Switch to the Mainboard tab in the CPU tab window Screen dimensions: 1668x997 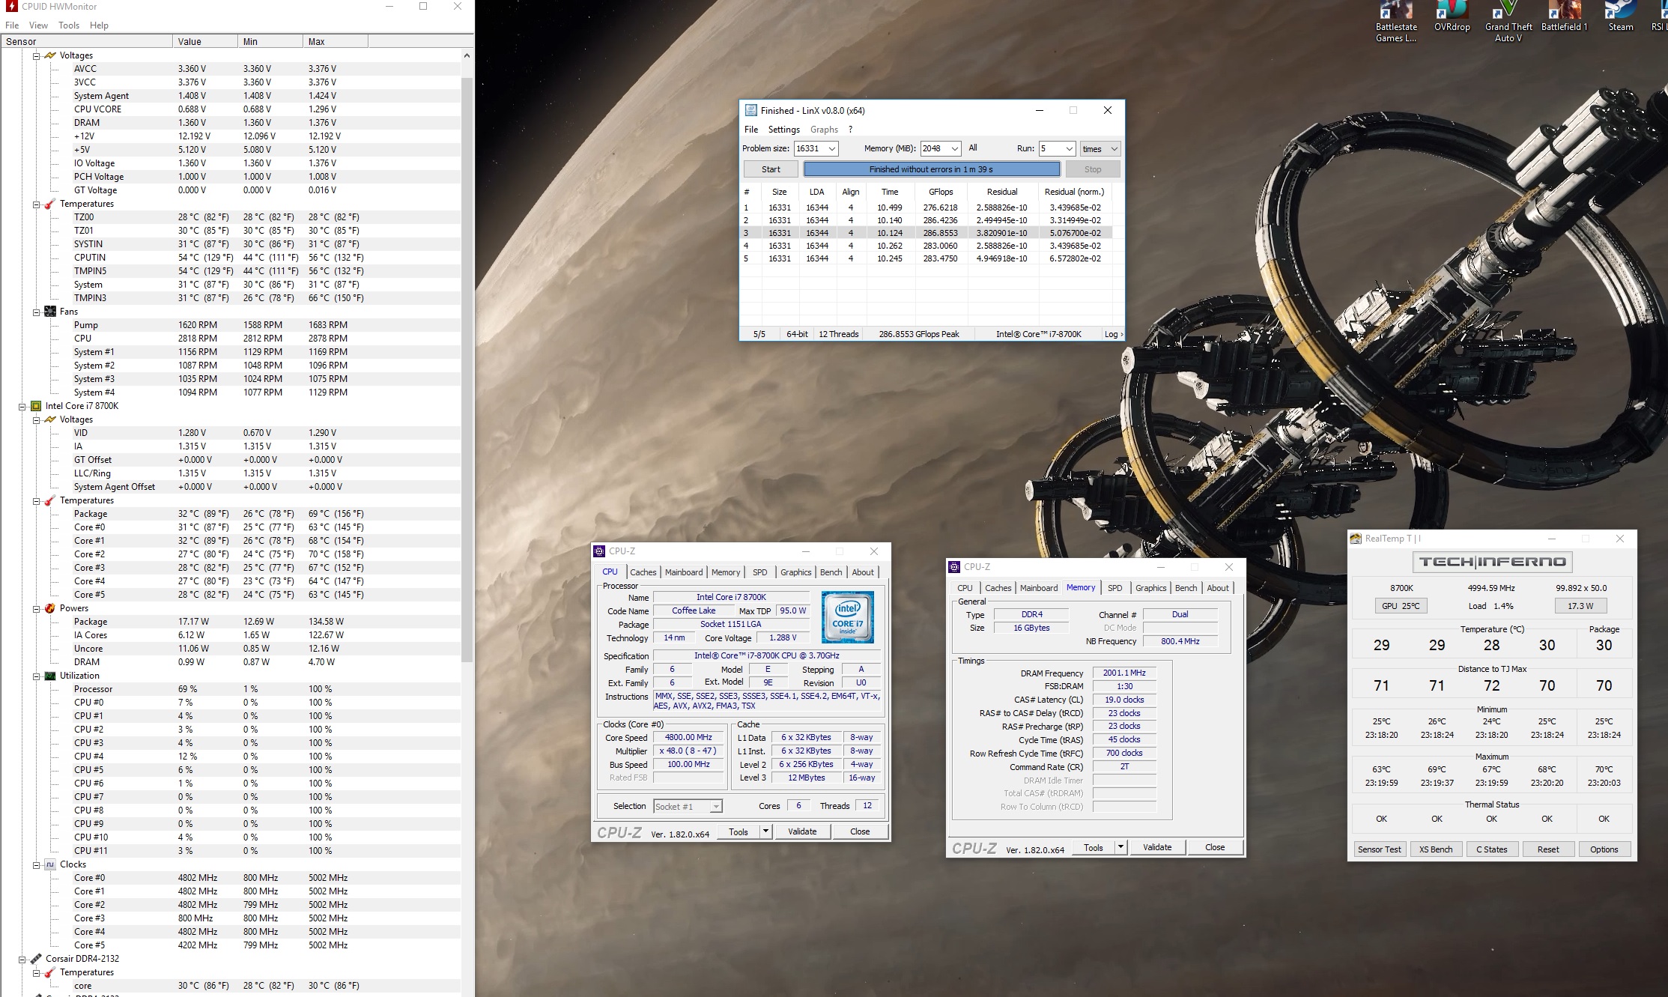coord(684,572)
